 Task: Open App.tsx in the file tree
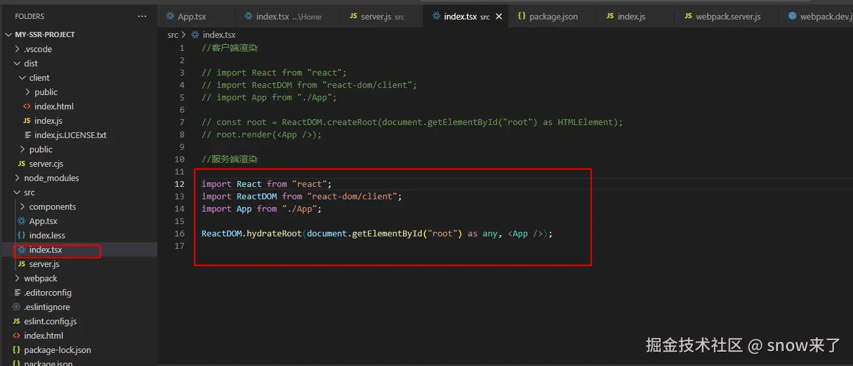(x=43, y=221)
